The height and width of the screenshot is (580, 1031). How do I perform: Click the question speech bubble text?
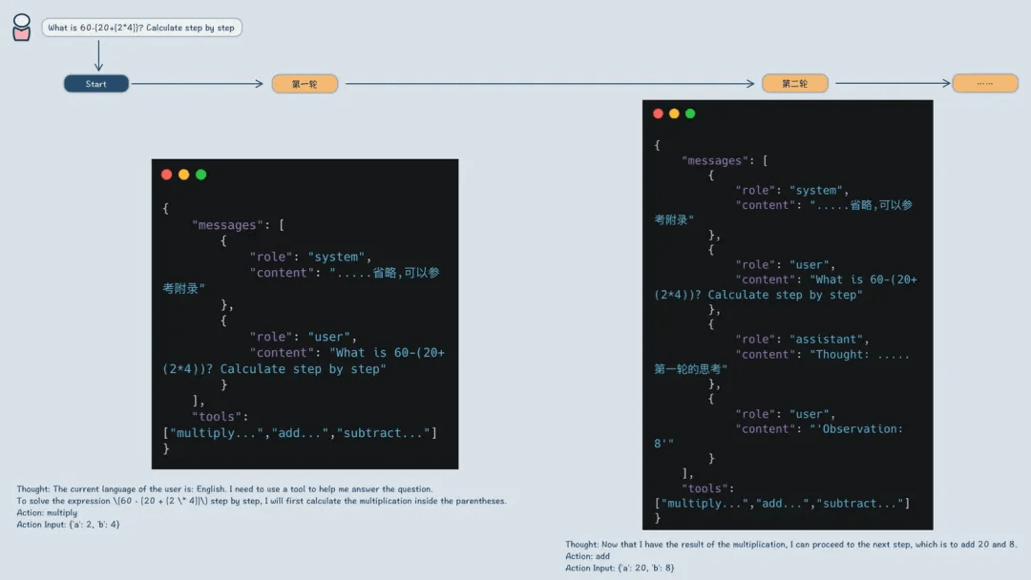point(141,28)
